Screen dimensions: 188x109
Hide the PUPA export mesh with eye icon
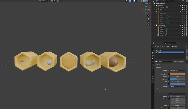click(x=184, y=35)
